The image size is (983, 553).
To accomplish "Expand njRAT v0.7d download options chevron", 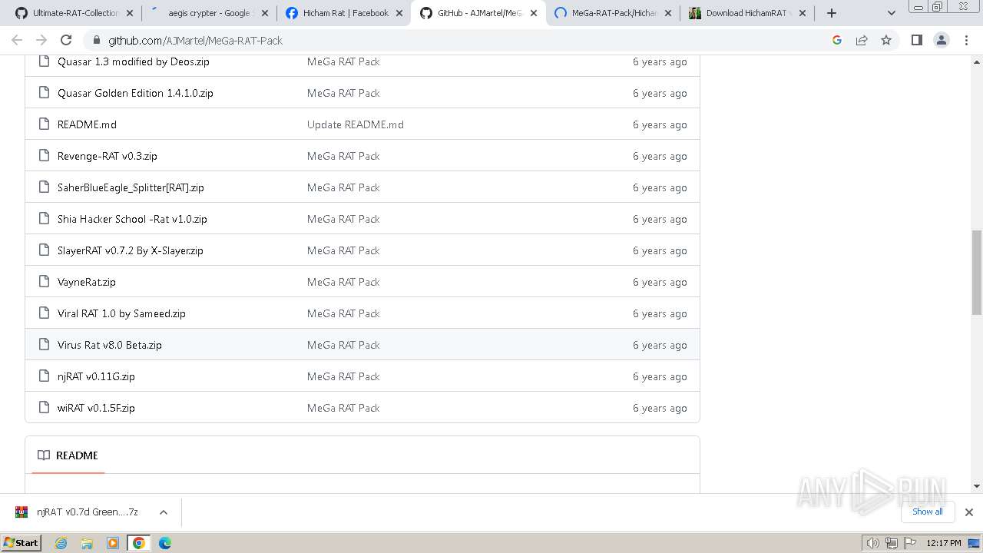I will (163, 512).
